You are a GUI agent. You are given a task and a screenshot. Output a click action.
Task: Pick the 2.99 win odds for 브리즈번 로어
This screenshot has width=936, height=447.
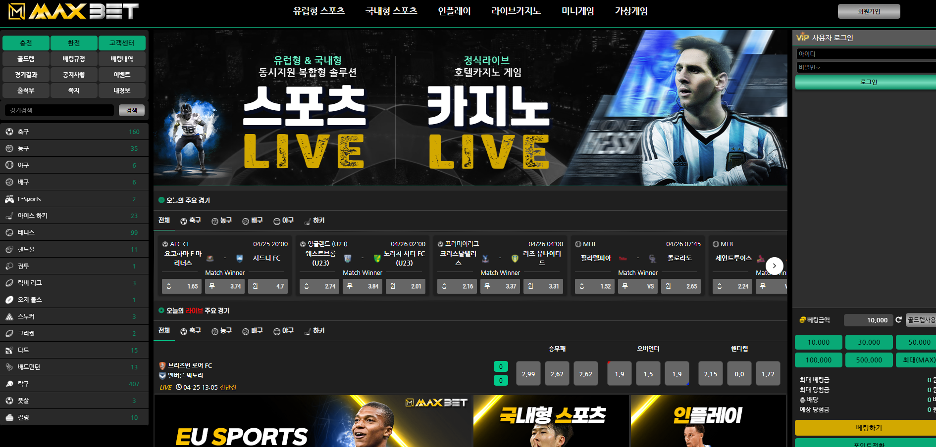(x=528, y=374)
